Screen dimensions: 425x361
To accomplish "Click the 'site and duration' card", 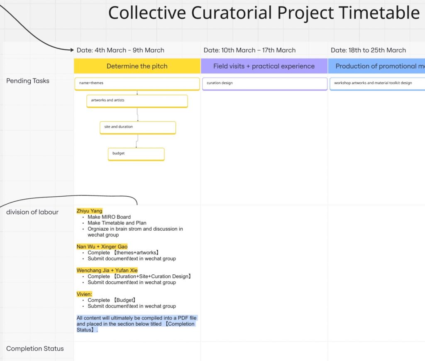I will point(137,127).
